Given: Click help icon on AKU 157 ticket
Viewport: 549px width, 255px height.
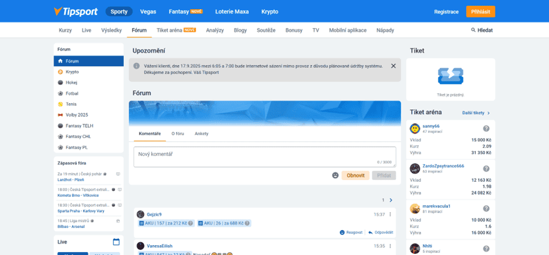Looking at the screenshot, I should coord(191,223).
